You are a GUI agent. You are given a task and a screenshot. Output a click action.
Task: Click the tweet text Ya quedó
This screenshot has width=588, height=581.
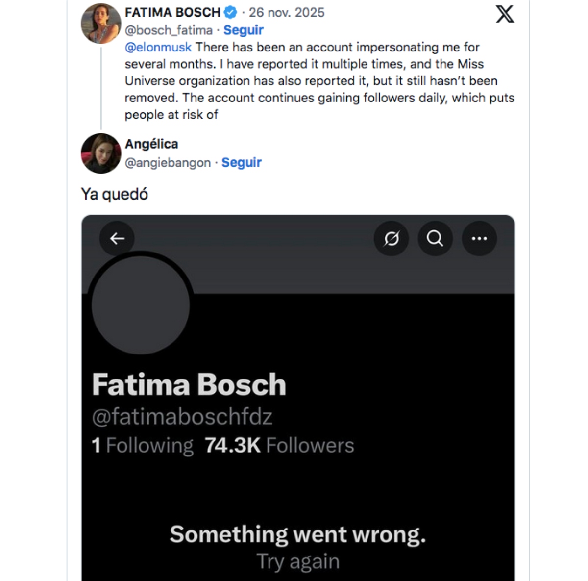[114, 194]
